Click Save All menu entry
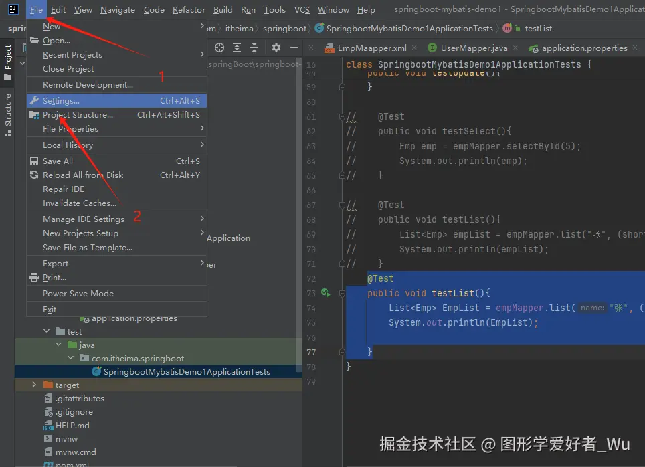Viewport: 645px width, 467px height. [117, 161]
